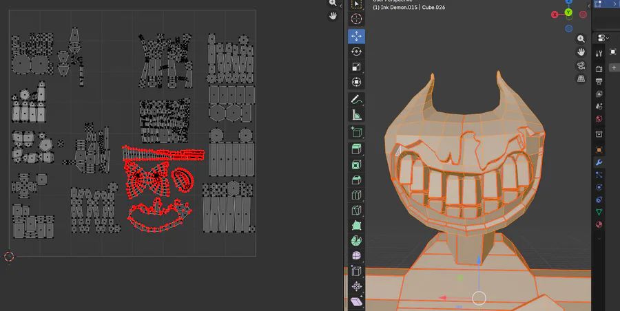620x311 pixels.
Task: Choose the Poly Build tool
Action: [x=356, y=226]
